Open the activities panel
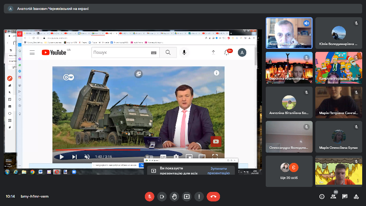 click(356, 196)
